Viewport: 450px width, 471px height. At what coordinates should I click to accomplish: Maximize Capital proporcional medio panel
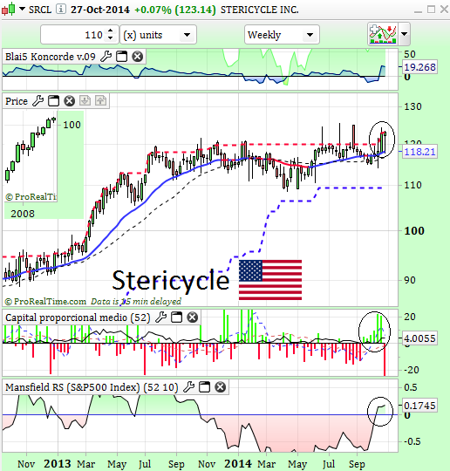(x=177, y=317)
